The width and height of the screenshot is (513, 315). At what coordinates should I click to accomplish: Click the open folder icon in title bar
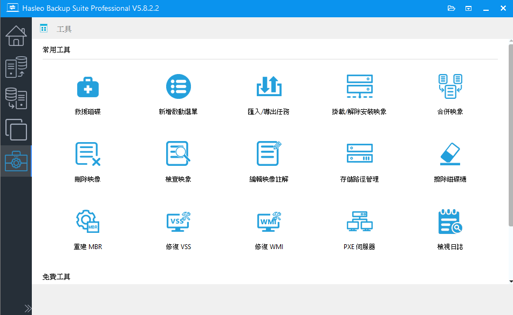point(451,8)
